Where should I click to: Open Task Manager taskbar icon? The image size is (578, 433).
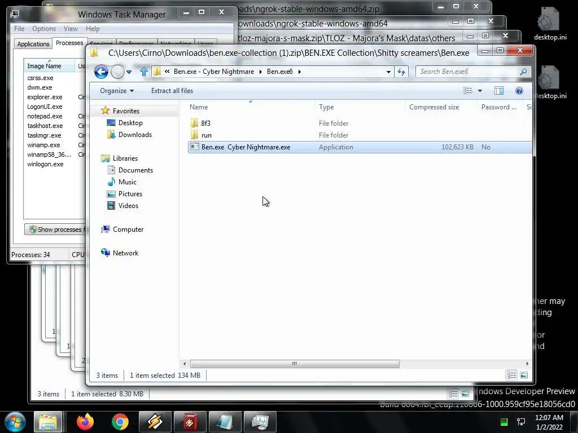pos(261,422)
